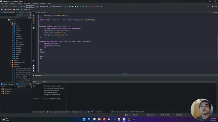218x122 pixels.
Task: Open the Window menu
Action: click(x=43, y=4)
